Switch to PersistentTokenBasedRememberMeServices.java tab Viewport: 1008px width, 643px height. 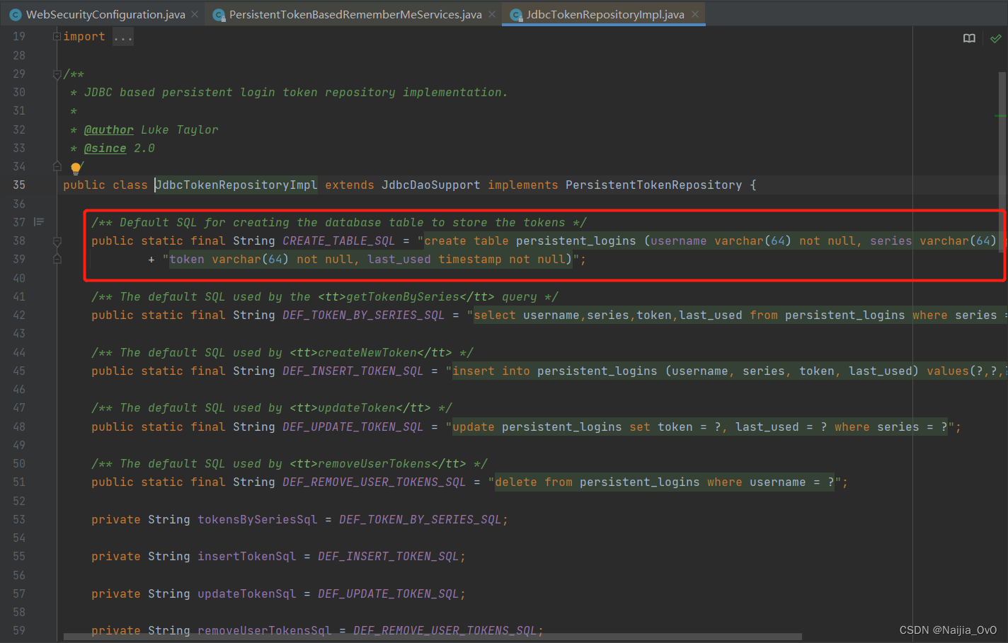pos(355,14)
